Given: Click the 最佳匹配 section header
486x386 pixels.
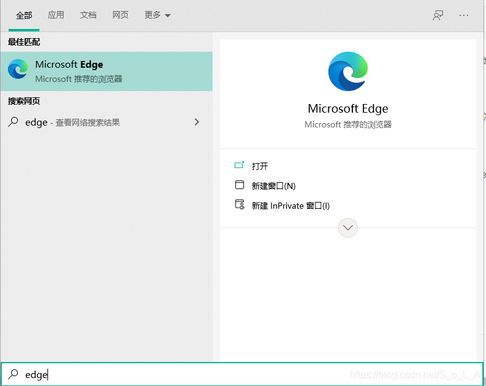Looking at the screenshot, I should (24, 42).
